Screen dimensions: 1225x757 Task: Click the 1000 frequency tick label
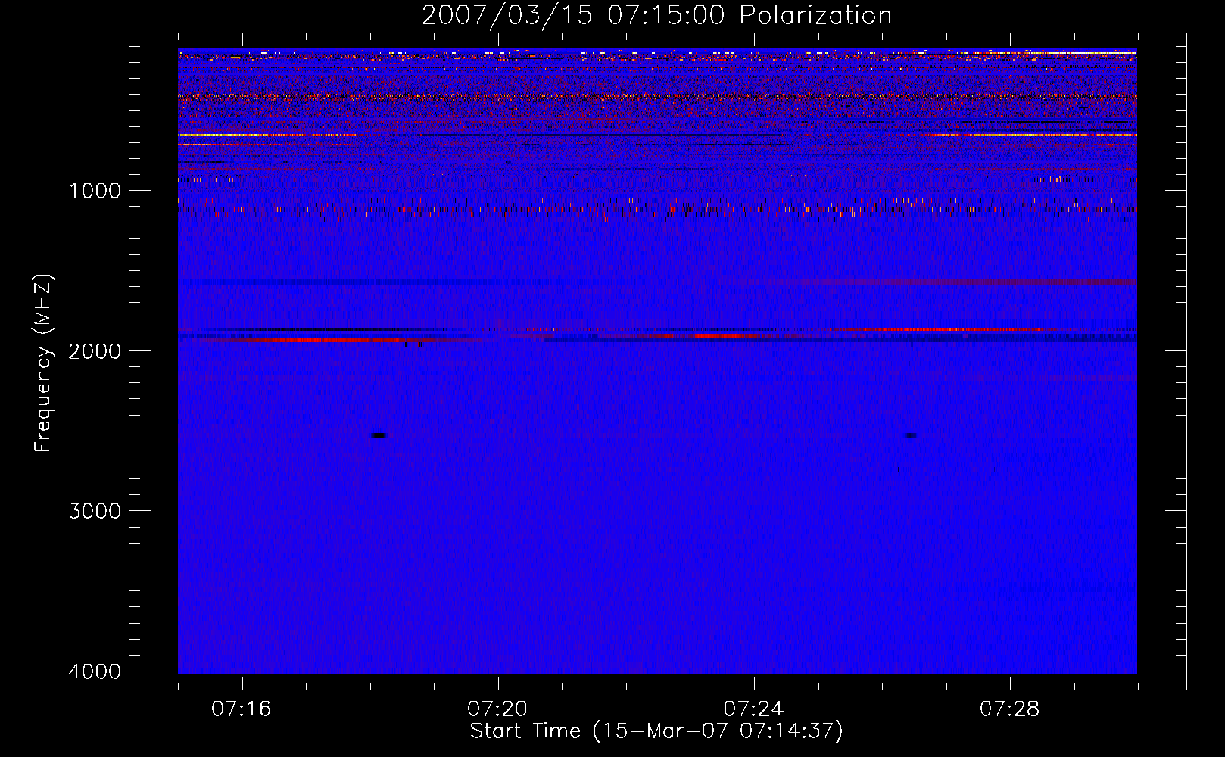[95, 191]
